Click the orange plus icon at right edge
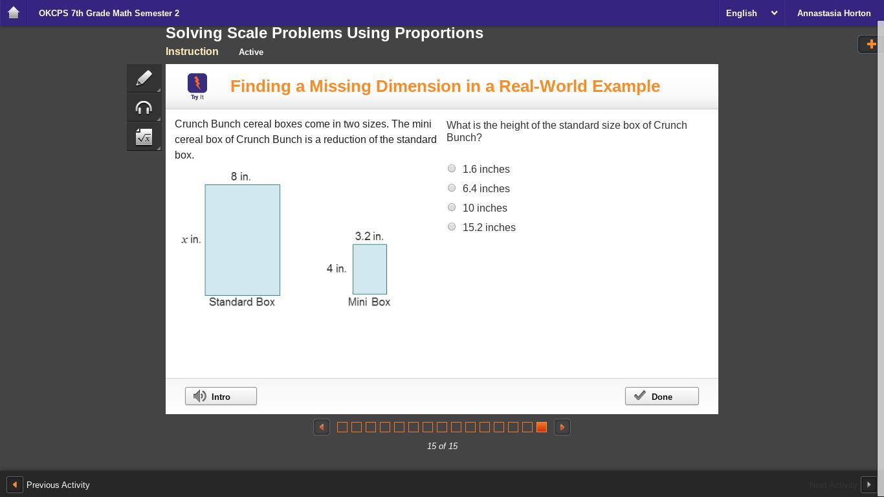 click(x=871, y=44)
